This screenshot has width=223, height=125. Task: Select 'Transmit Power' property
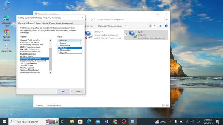click(34, 66)
